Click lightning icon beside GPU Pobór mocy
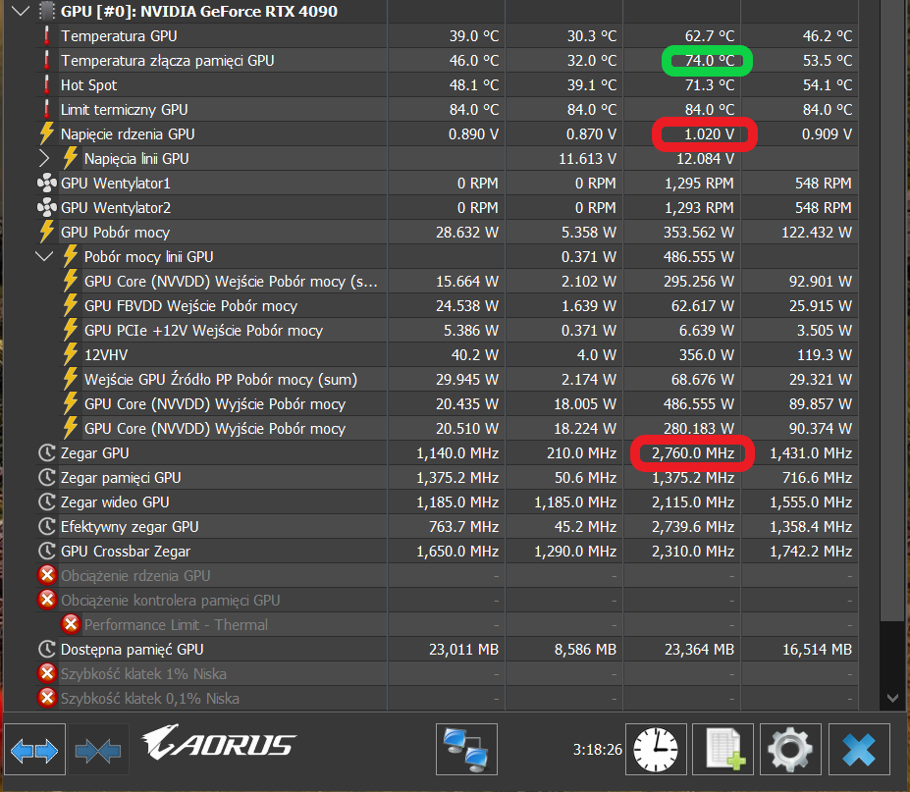Image resolution: width=910 pixels, height=792 pixels. tap(47, 232)
